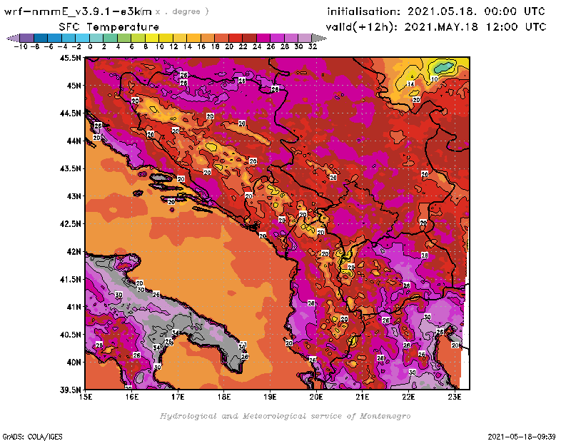Click the contour label '10' near the teal patch
Image resolution: width=571 pixels, height=441 pixels.
(435, 79)
